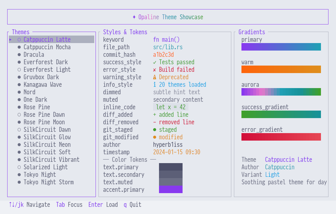Click the 'hyperb1iss' author value
This screenshot has width=336, height=214.
[168, 145]
